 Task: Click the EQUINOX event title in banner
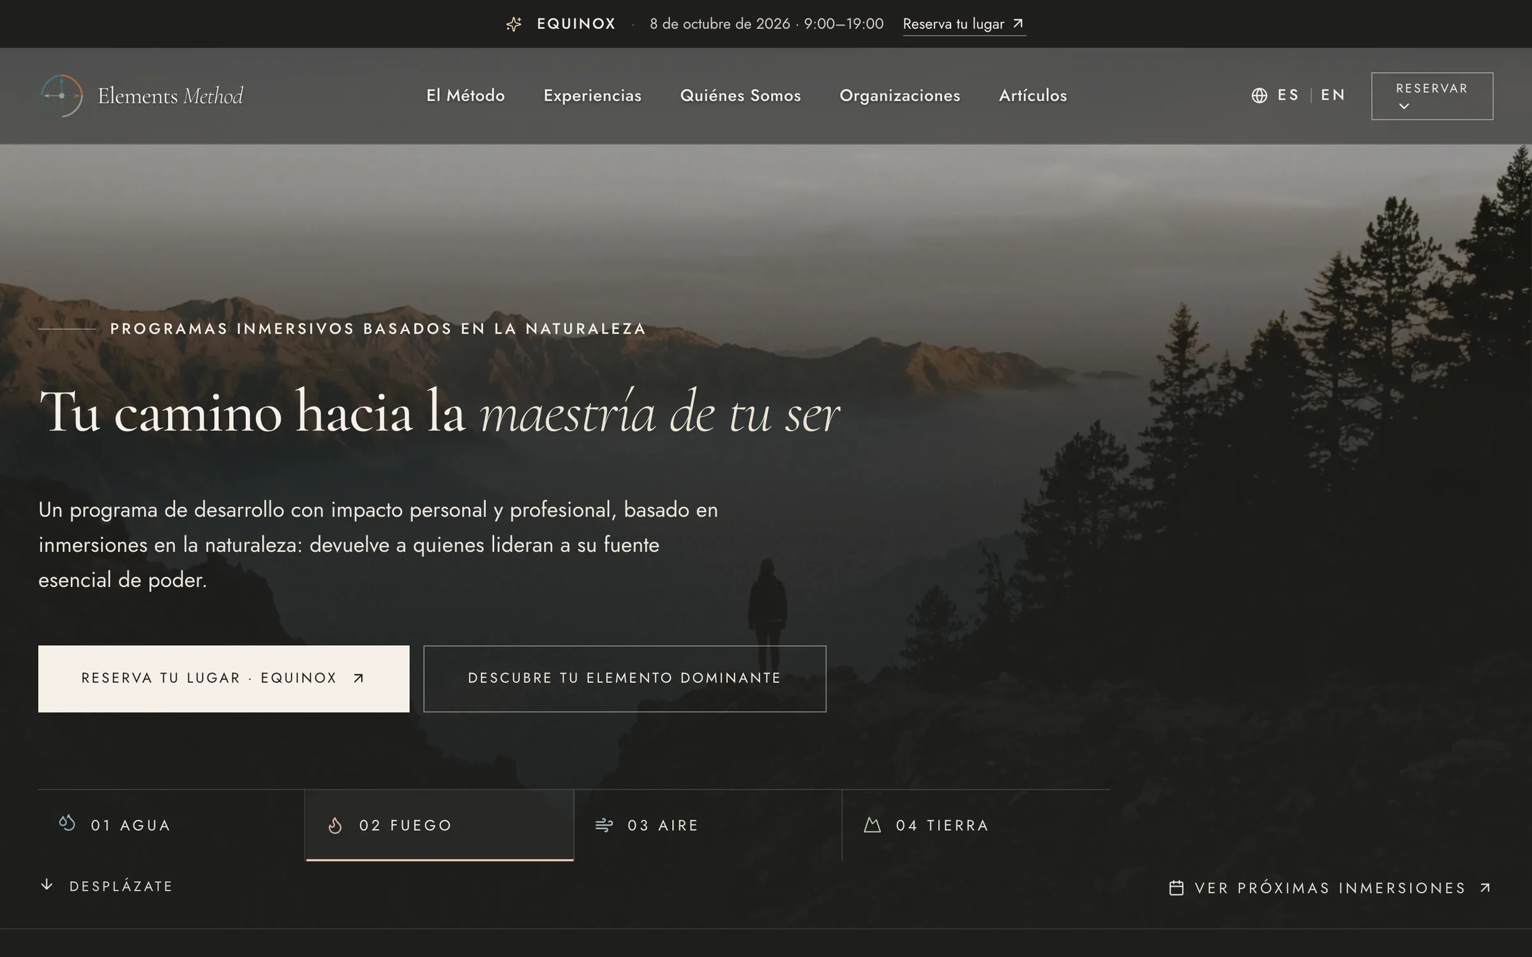[x=576, y=24]
